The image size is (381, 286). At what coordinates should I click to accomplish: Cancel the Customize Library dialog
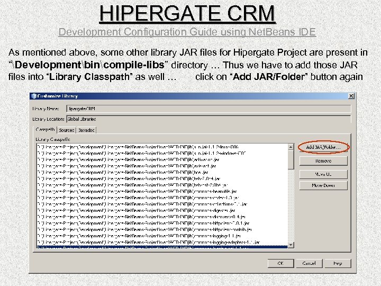[309, 263]
